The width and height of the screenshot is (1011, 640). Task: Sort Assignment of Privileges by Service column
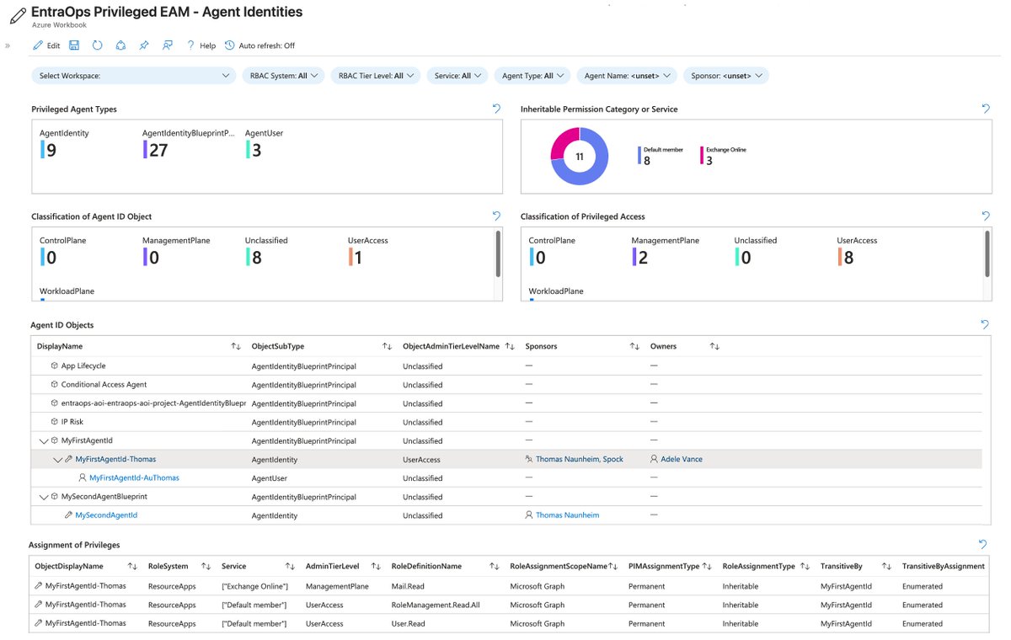click(x=290, y=566)
